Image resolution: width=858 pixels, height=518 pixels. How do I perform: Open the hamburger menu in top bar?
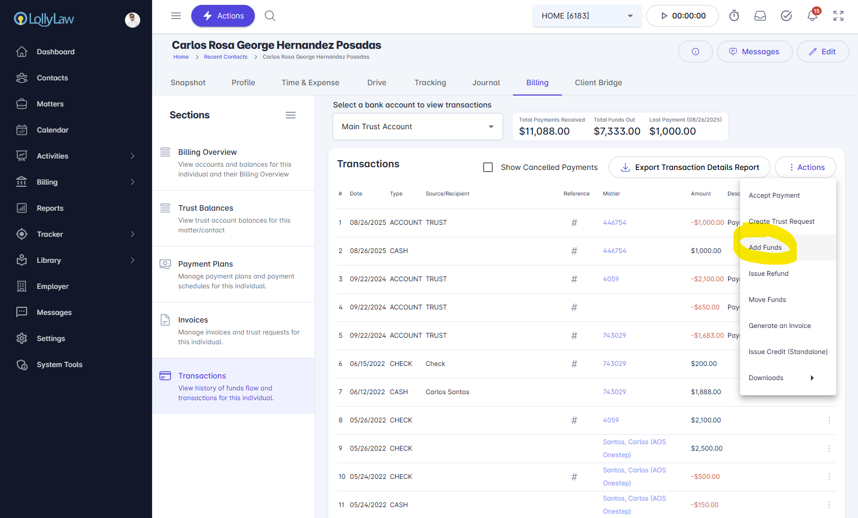176,16
